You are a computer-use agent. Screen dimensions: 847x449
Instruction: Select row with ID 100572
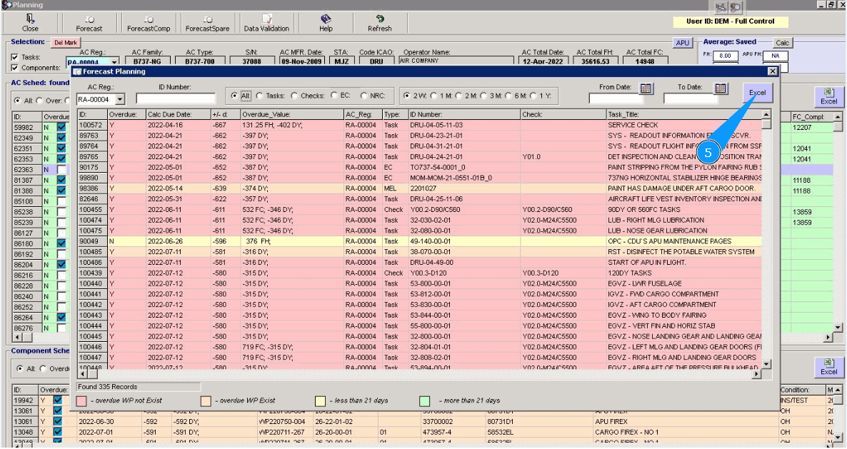pos(420,125)
